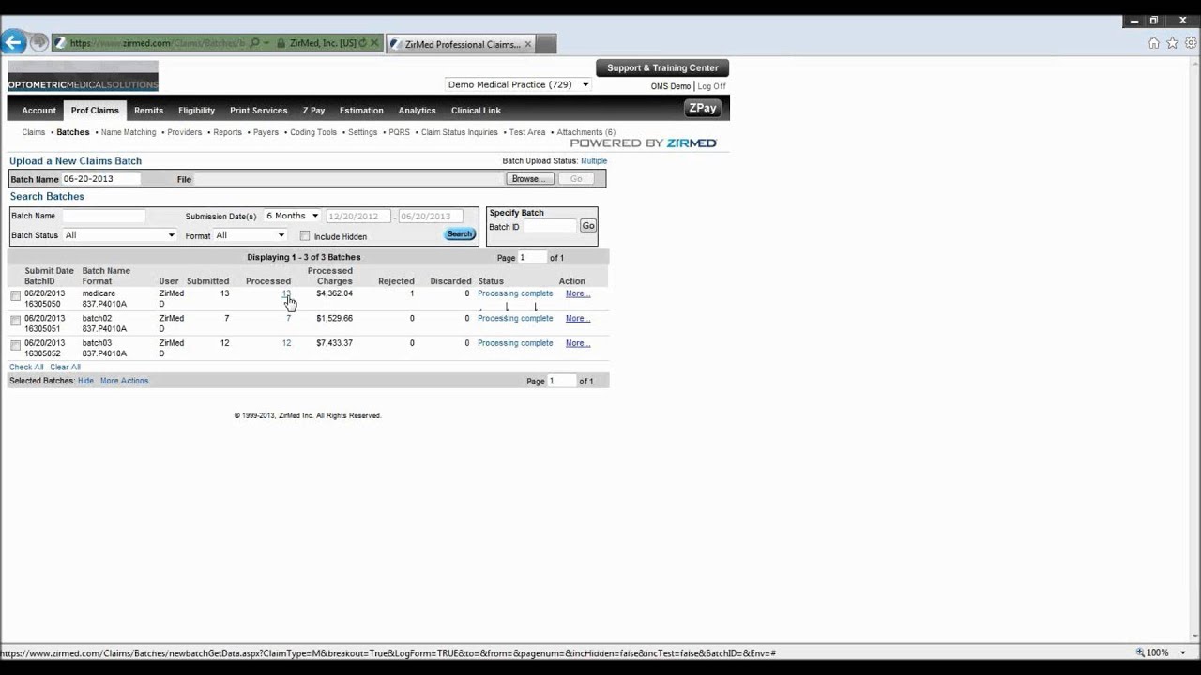
Task: Open the Reports submenu link
Action: tap(227, 132)
